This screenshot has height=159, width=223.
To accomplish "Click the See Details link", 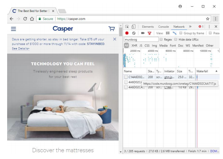I will click(x=21, y=48).
